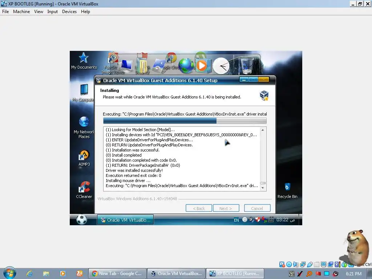The height and width of the screenshot is (279, 372).
Task: Click the analog clock in the dock
Action: click(221, 66)
